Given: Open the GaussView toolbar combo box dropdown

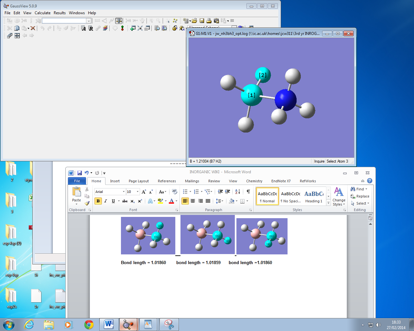Looking at the screenshot, I should coord(89,21).
